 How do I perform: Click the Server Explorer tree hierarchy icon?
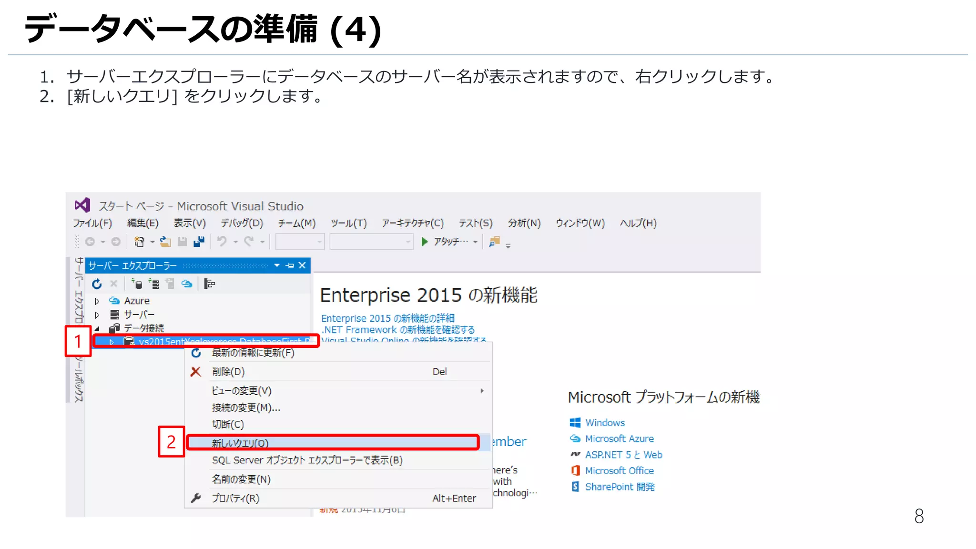point(210,284)
